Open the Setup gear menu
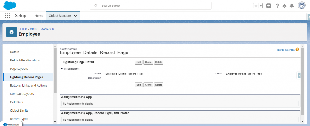The height and width of the screenshot is (126, 310). tap(285, 6)
